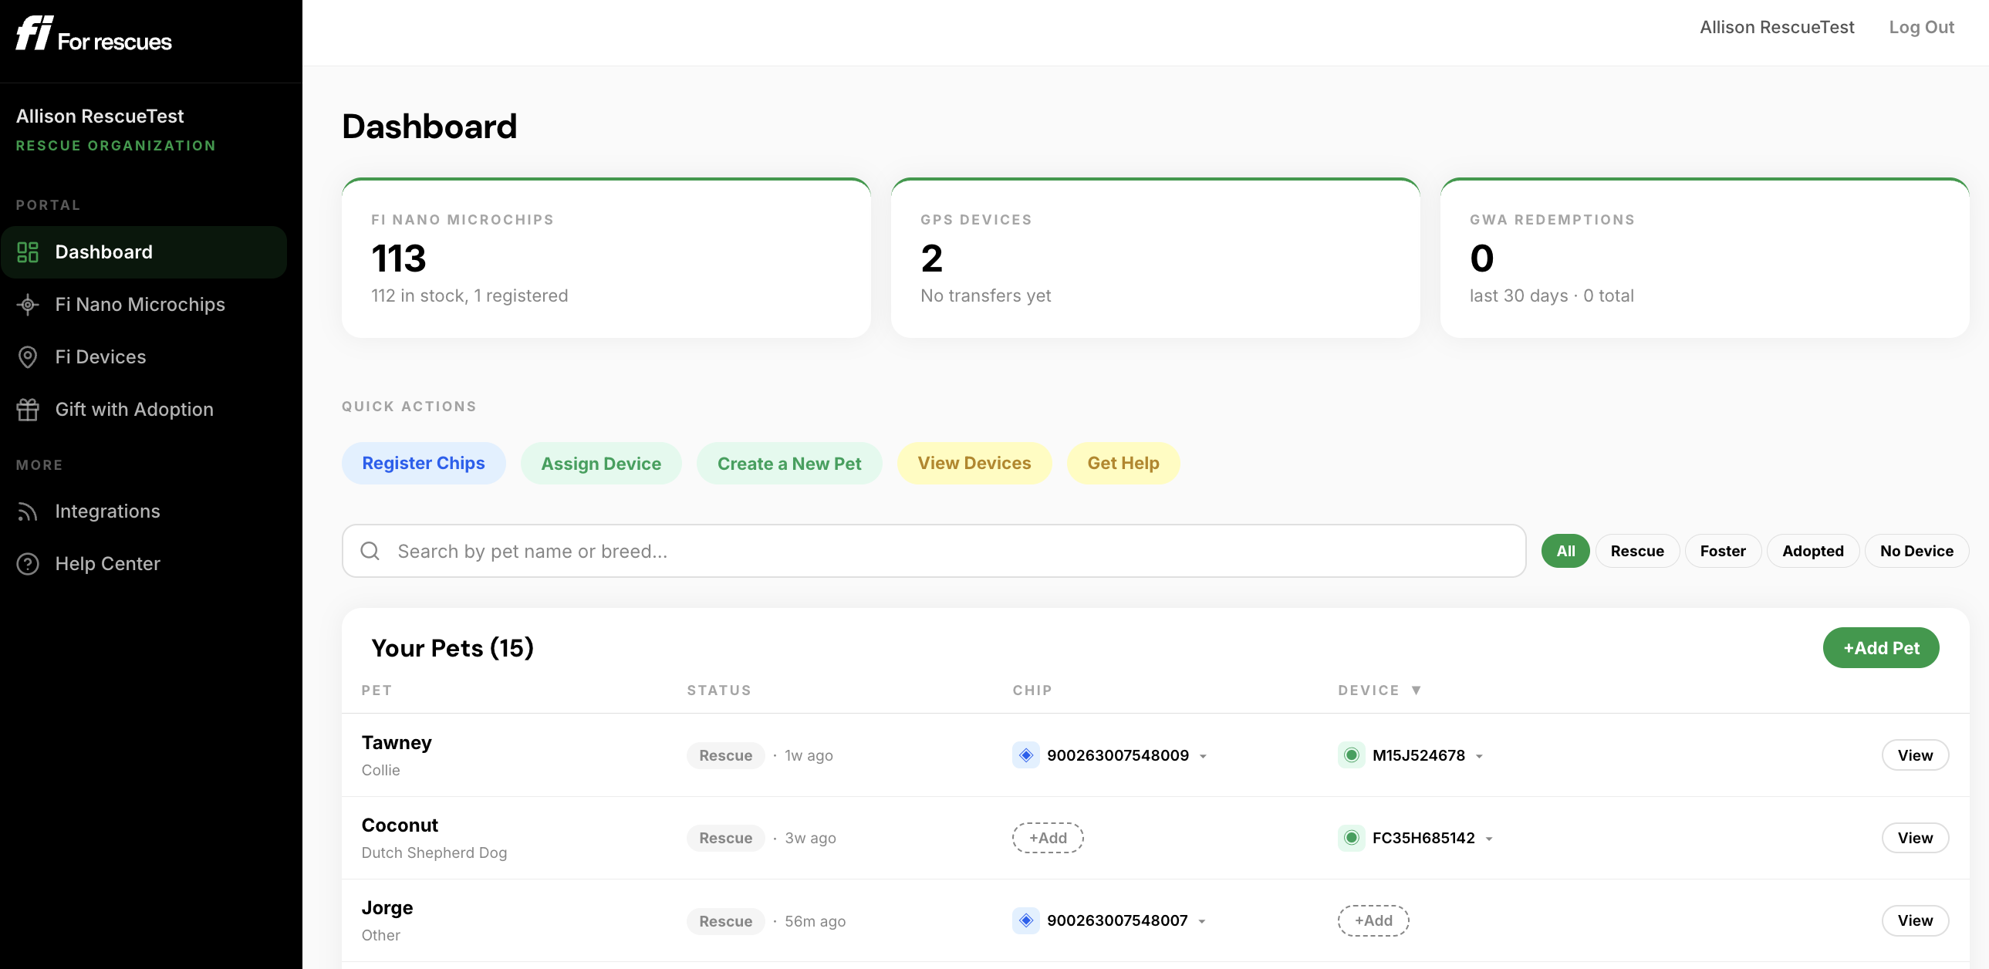Image resolution: width=1989 pixels, height=969 pixels.
Task: Open the Help Center link
Action: 144,564
